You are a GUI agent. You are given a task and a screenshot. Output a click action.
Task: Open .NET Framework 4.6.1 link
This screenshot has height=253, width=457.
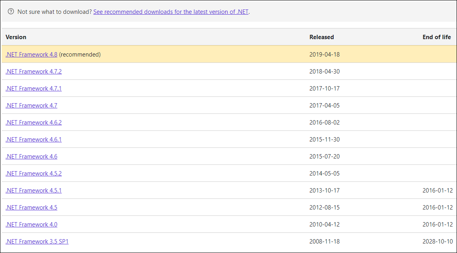tap(34, 140)
